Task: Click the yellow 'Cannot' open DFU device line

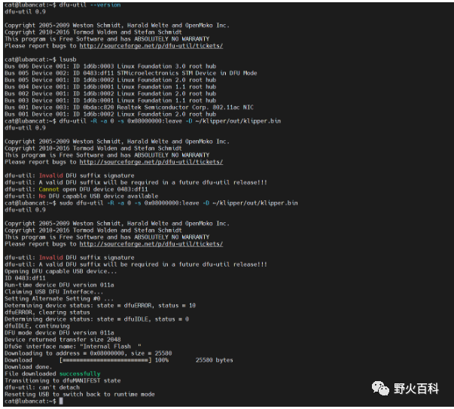Action: point(76,189)
